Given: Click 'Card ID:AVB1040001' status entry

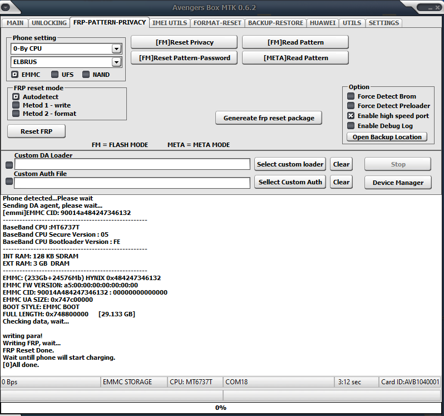Looking at the screenshot, I should [x=410, y=382].
